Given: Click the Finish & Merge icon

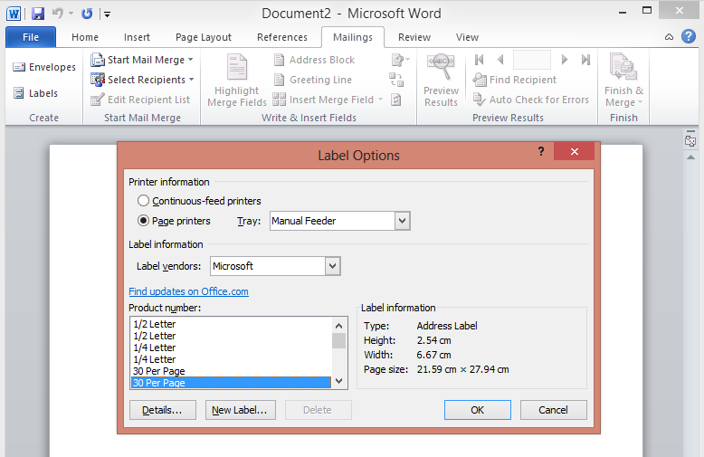Looking at the screenshot, I should [x=623, y=68].
